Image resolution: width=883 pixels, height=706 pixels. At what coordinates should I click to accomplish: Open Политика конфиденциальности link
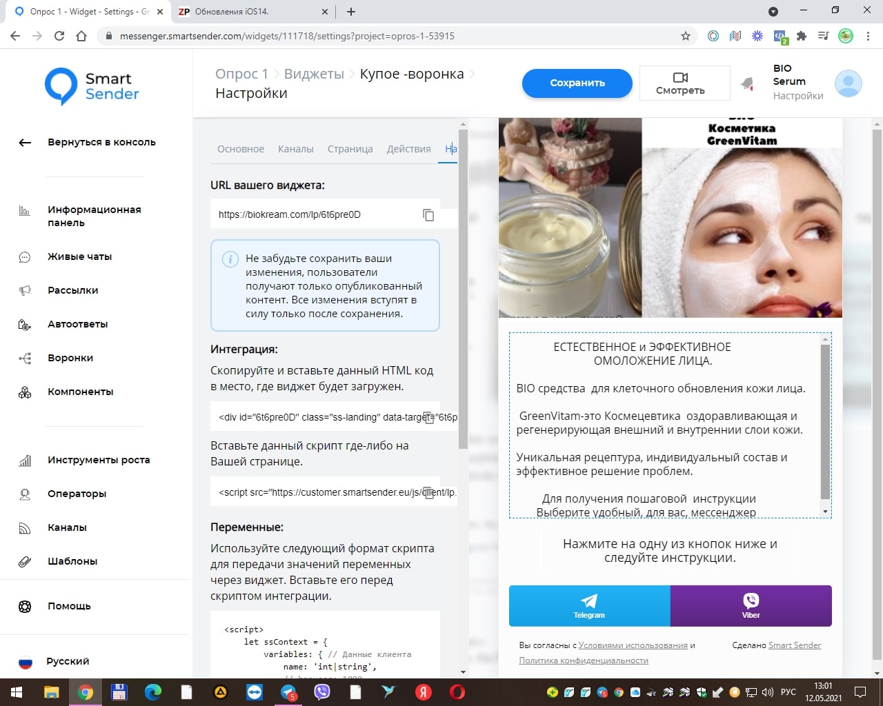tap(584, 660)
